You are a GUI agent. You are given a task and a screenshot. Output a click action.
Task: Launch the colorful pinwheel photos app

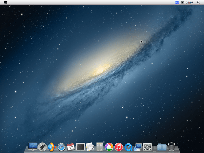[x=109, y=147]
